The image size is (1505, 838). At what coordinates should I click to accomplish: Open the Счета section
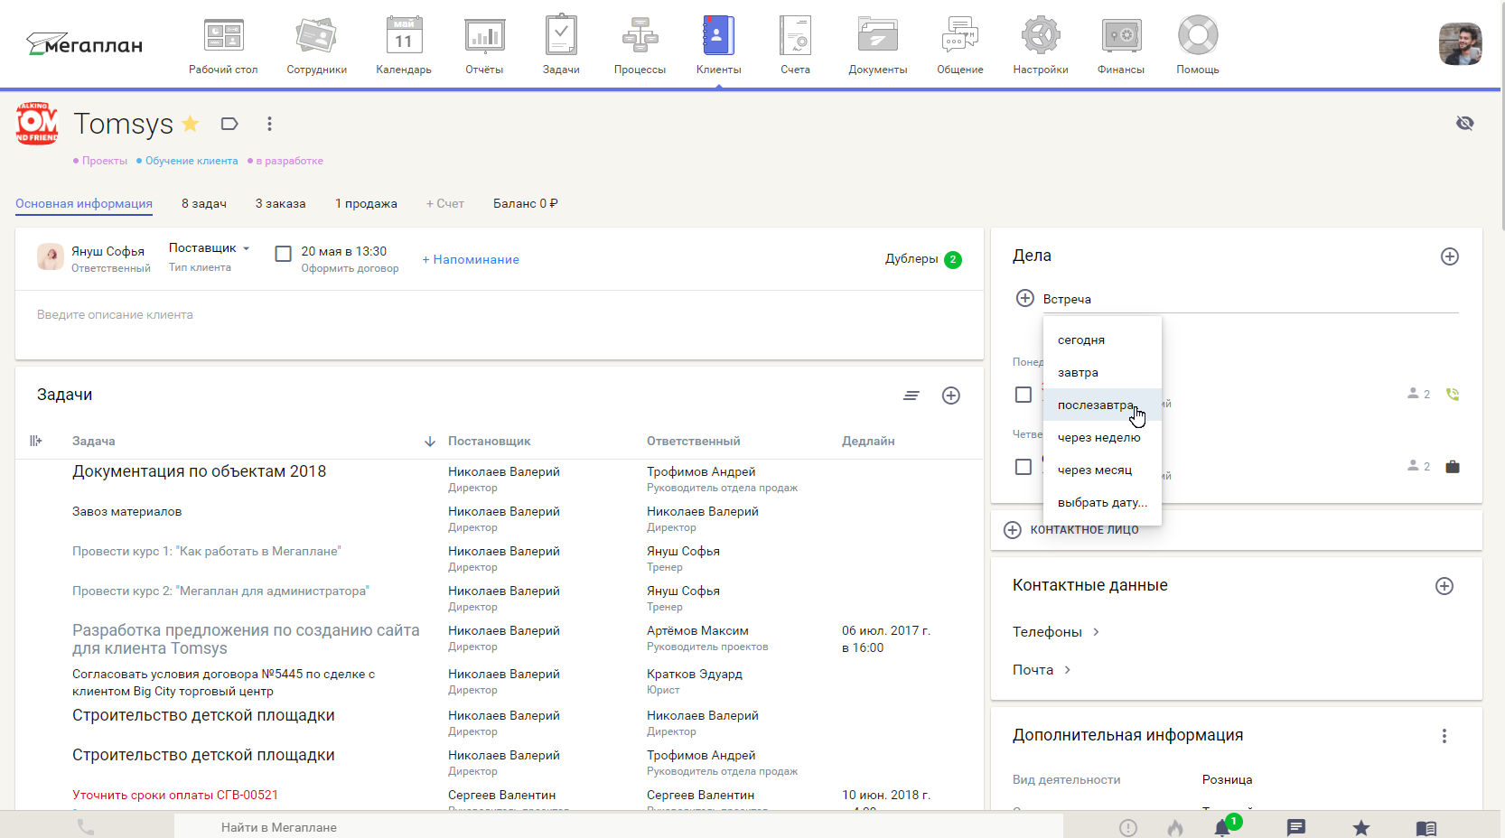click(x=795, y=45)
